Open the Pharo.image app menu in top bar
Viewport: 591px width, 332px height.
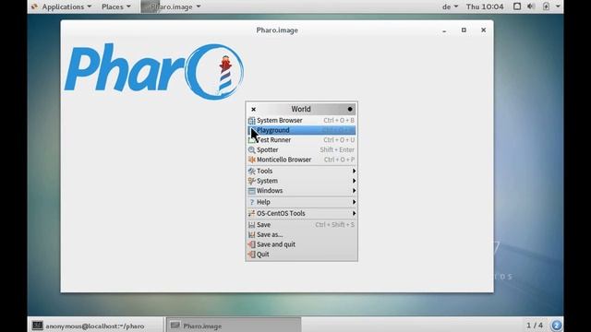click(172, 6)
